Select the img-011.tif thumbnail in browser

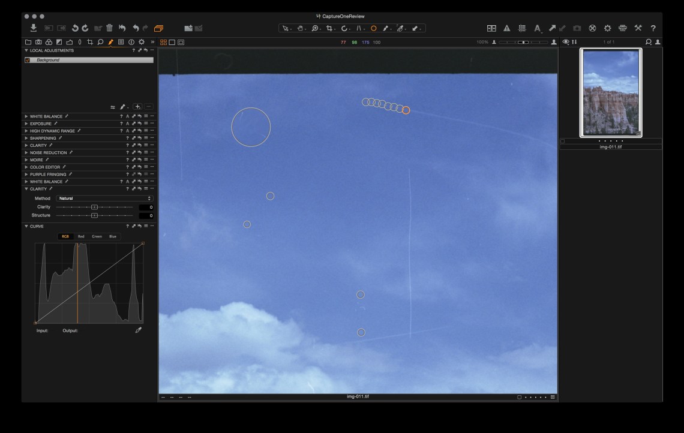(611, 92)
